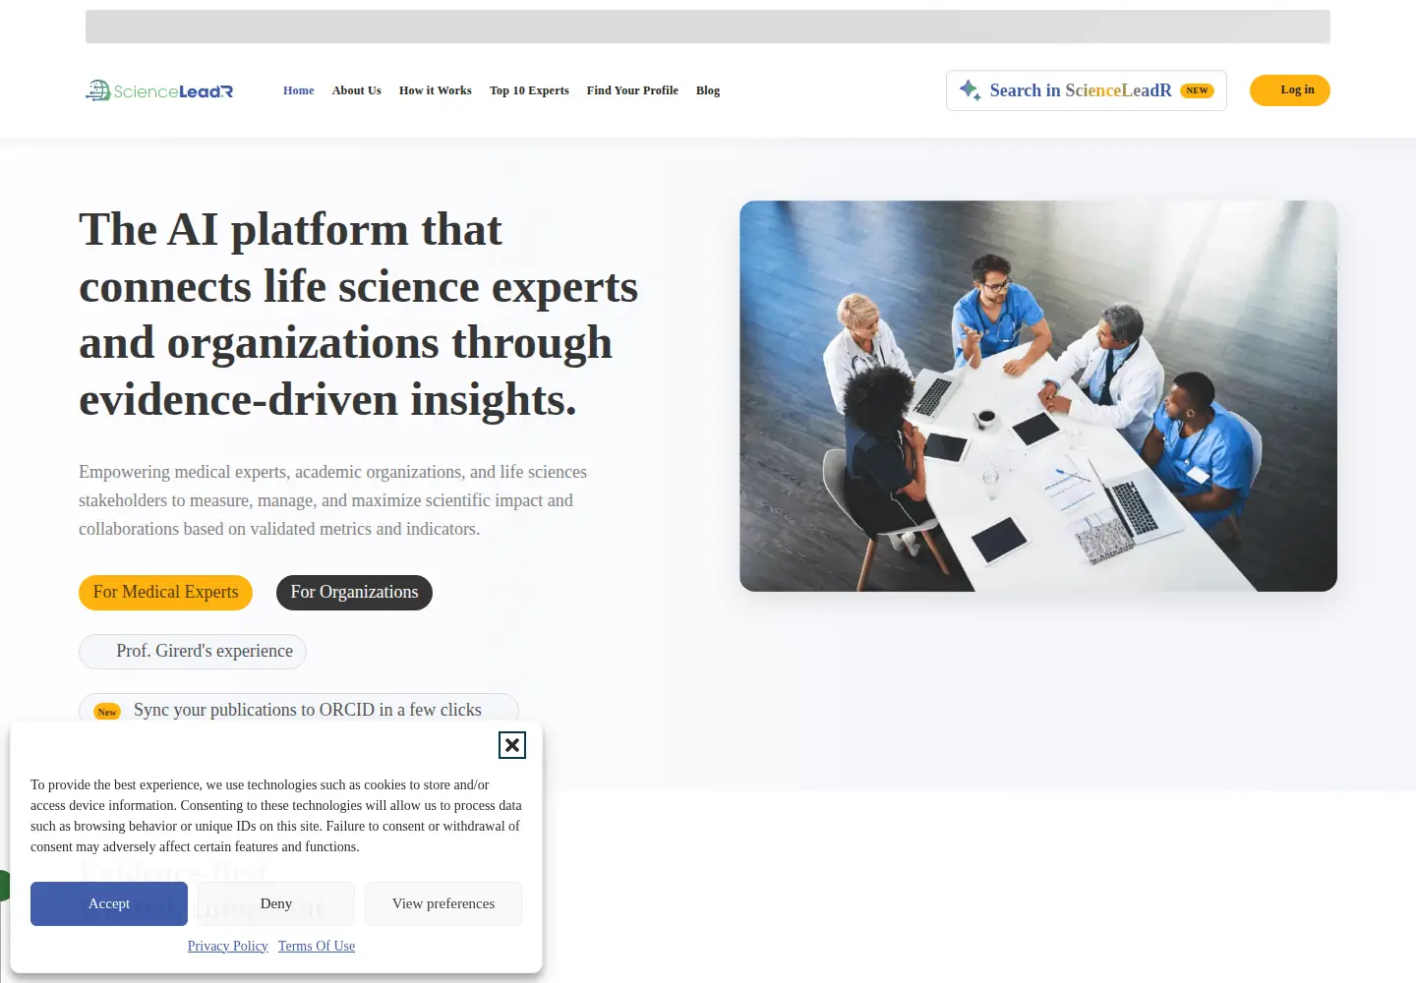Open View preferences for cookies
The image size is (1416, 983).
tap(443, 903)
